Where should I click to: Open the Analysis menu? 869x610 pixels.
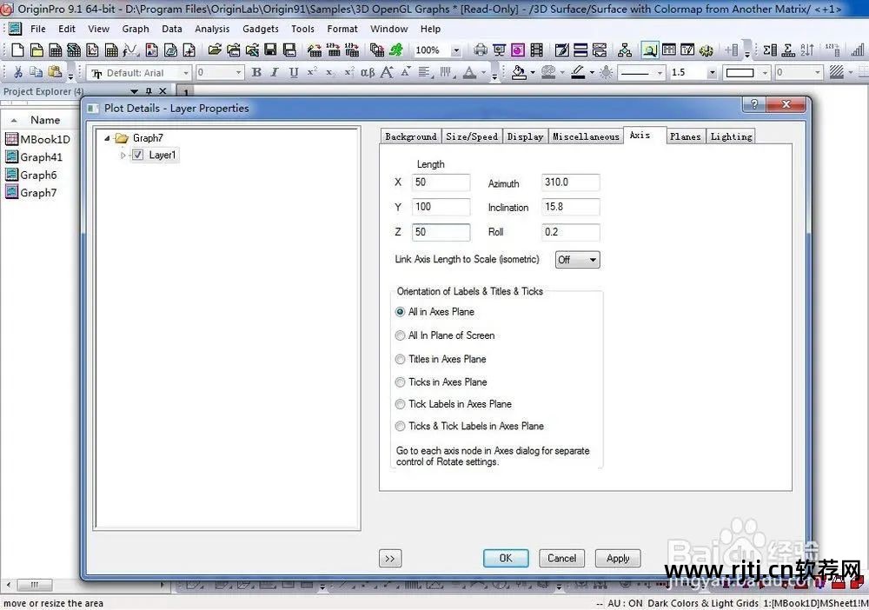click(x=212, y=29)
